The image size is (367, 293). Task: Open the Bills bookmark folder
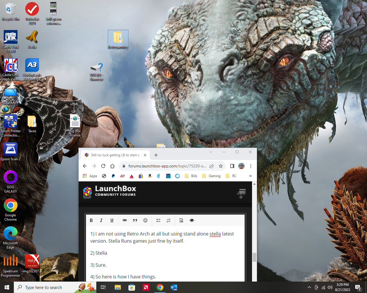(x=191, y=176)
